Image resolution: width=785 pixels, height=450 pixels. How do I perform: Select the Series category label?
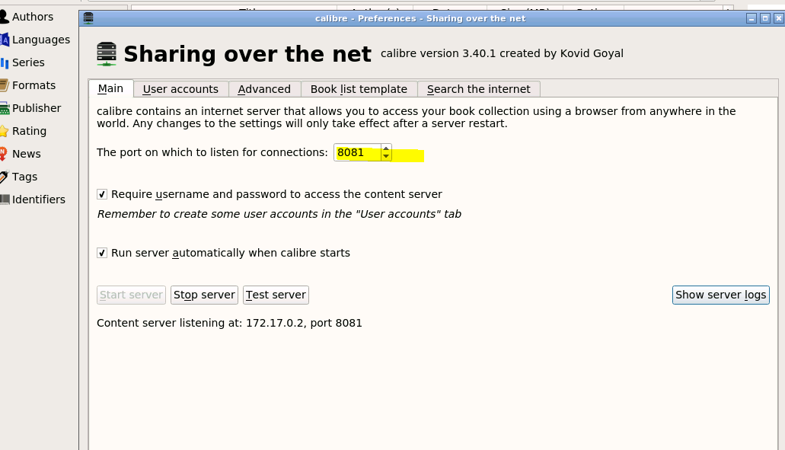[28, 62]
